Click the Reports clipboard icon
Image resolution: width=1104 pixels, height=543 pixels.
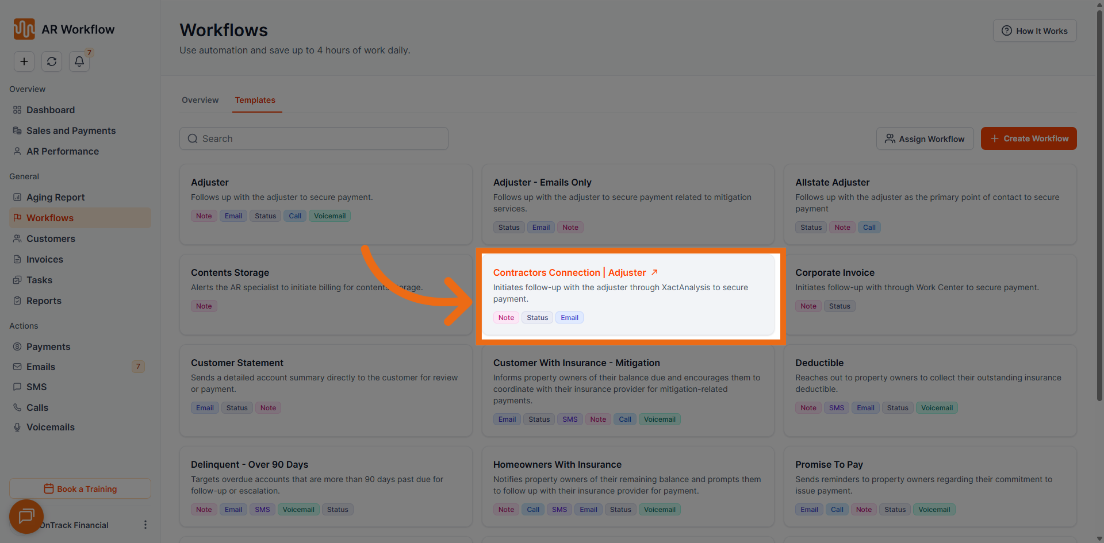tap(17, 301)
